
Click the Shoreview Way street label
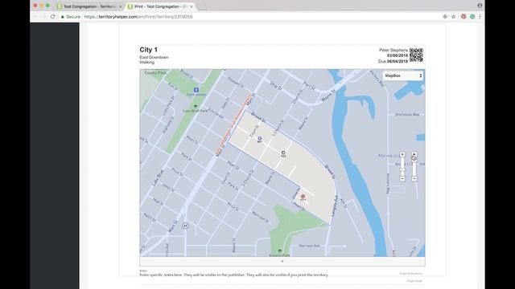(x=407, y=115)
